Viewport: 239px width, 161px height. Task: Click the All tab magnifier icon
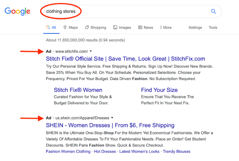click(48, 27)
